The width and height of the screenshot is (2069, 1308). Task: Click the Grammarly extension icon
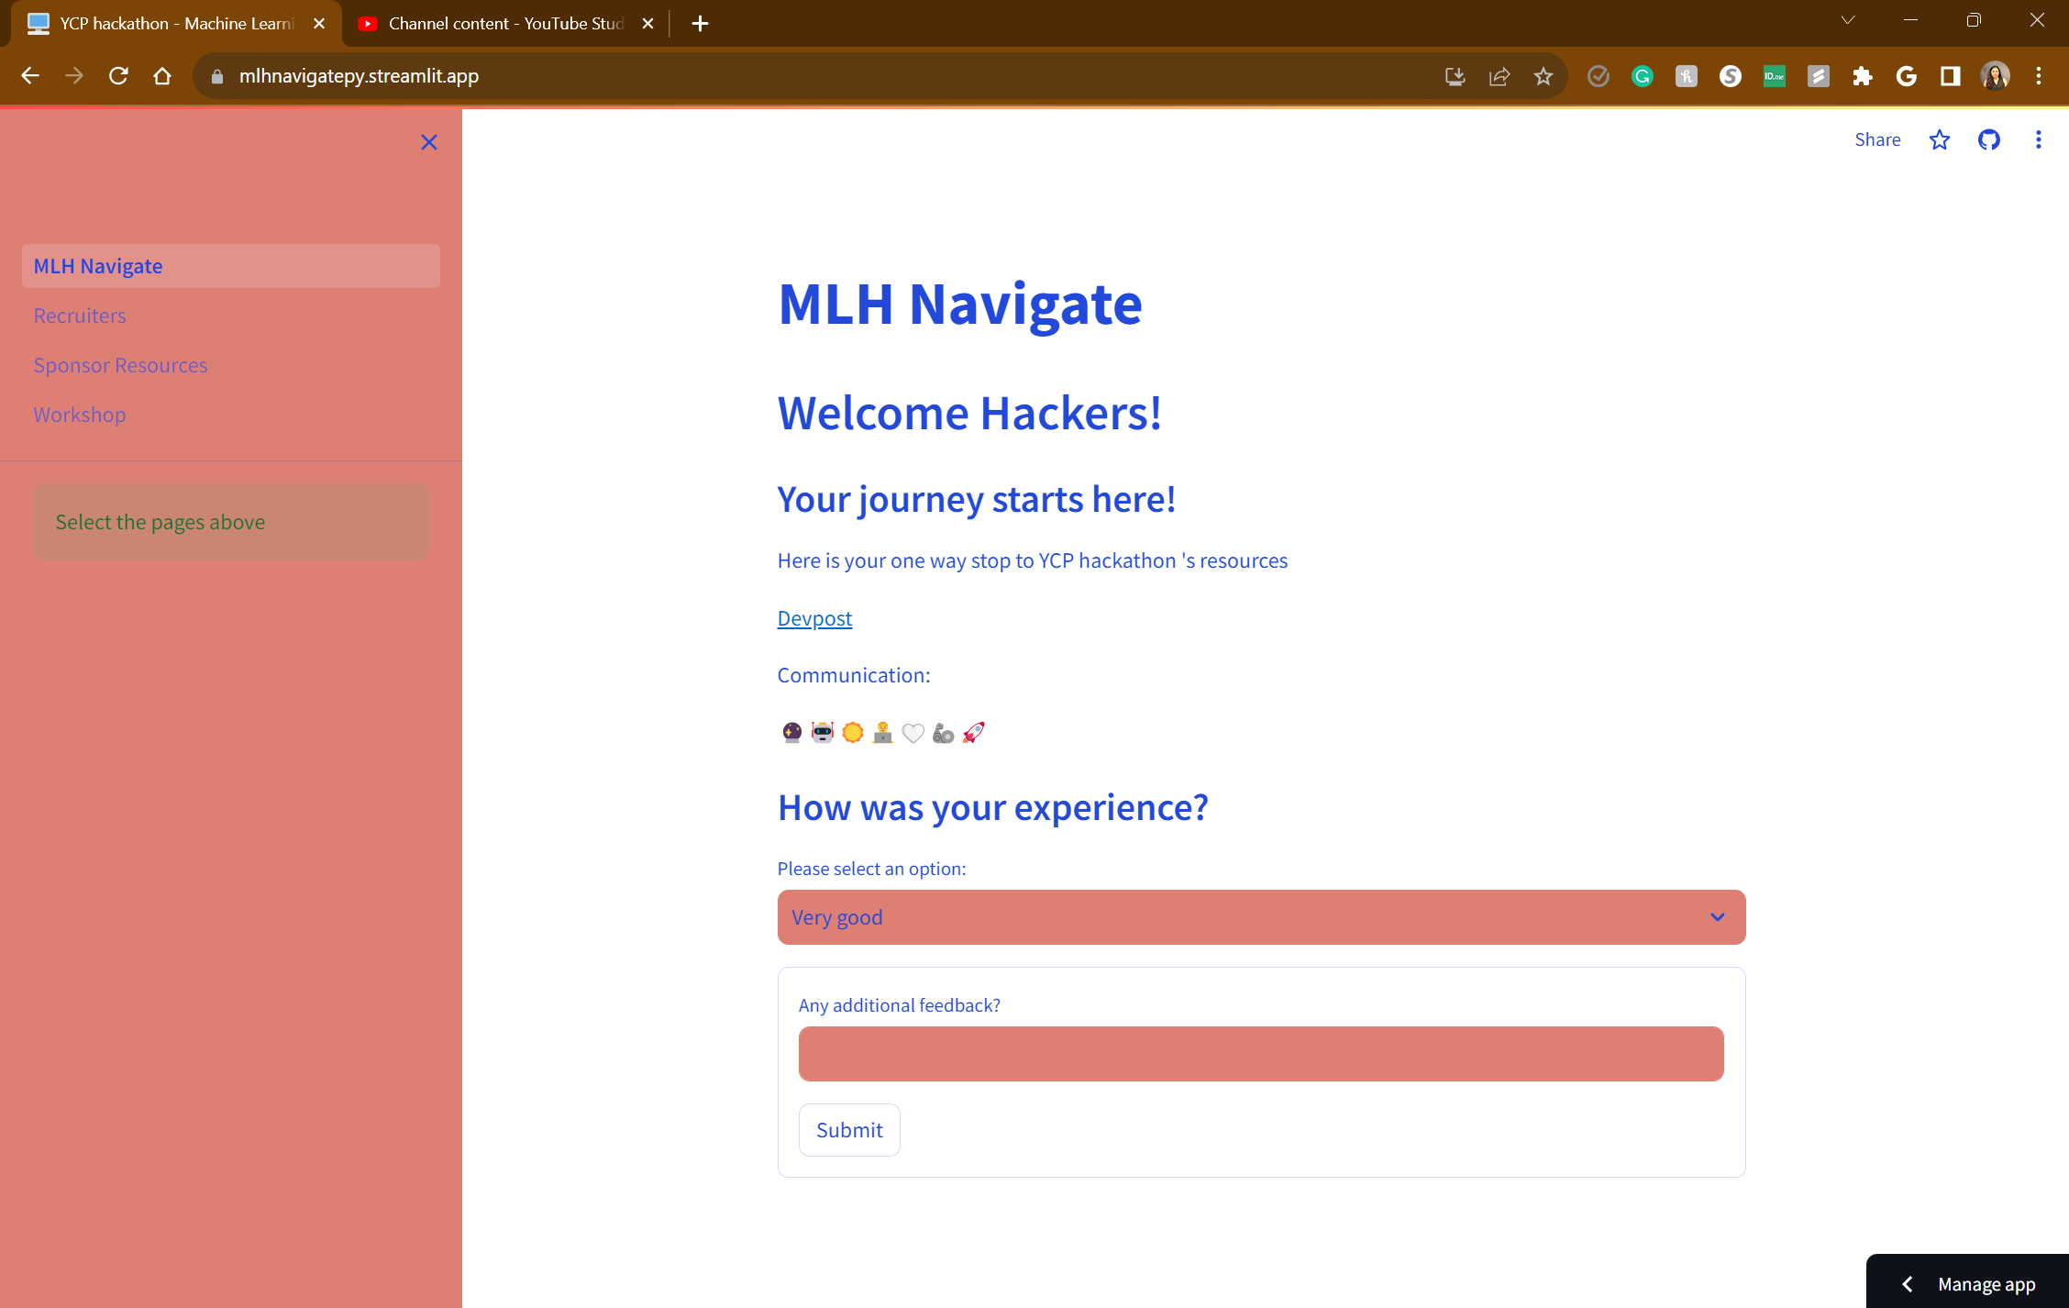[x=1642, y=76]
